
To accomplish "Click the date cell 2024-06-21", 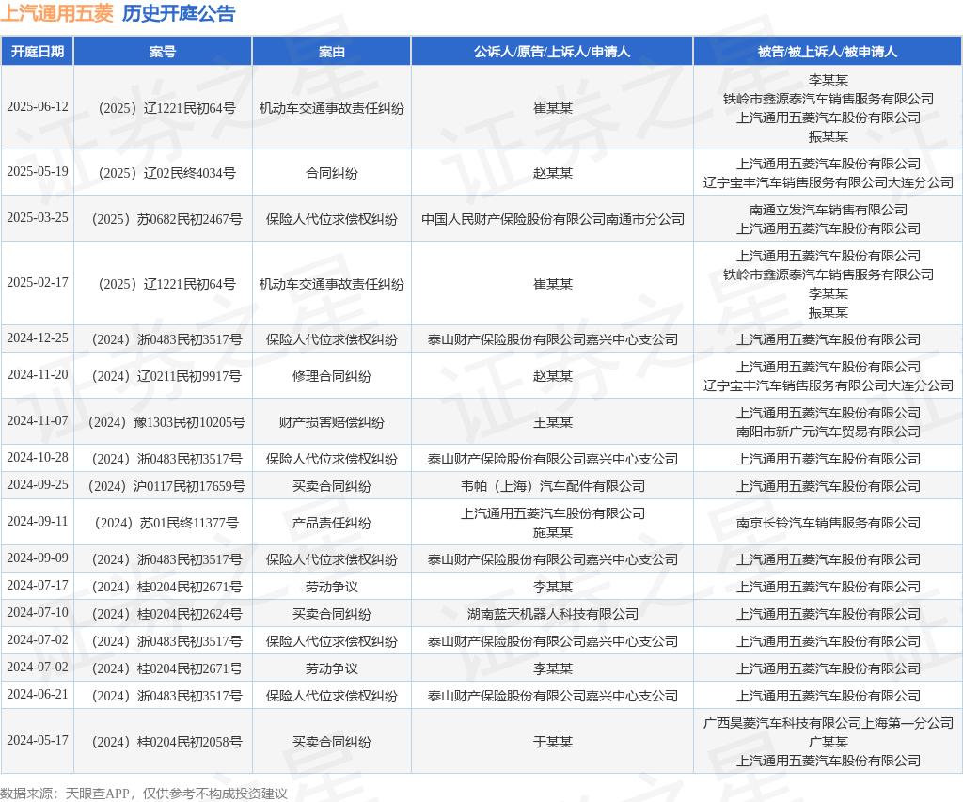I will 38,695.
